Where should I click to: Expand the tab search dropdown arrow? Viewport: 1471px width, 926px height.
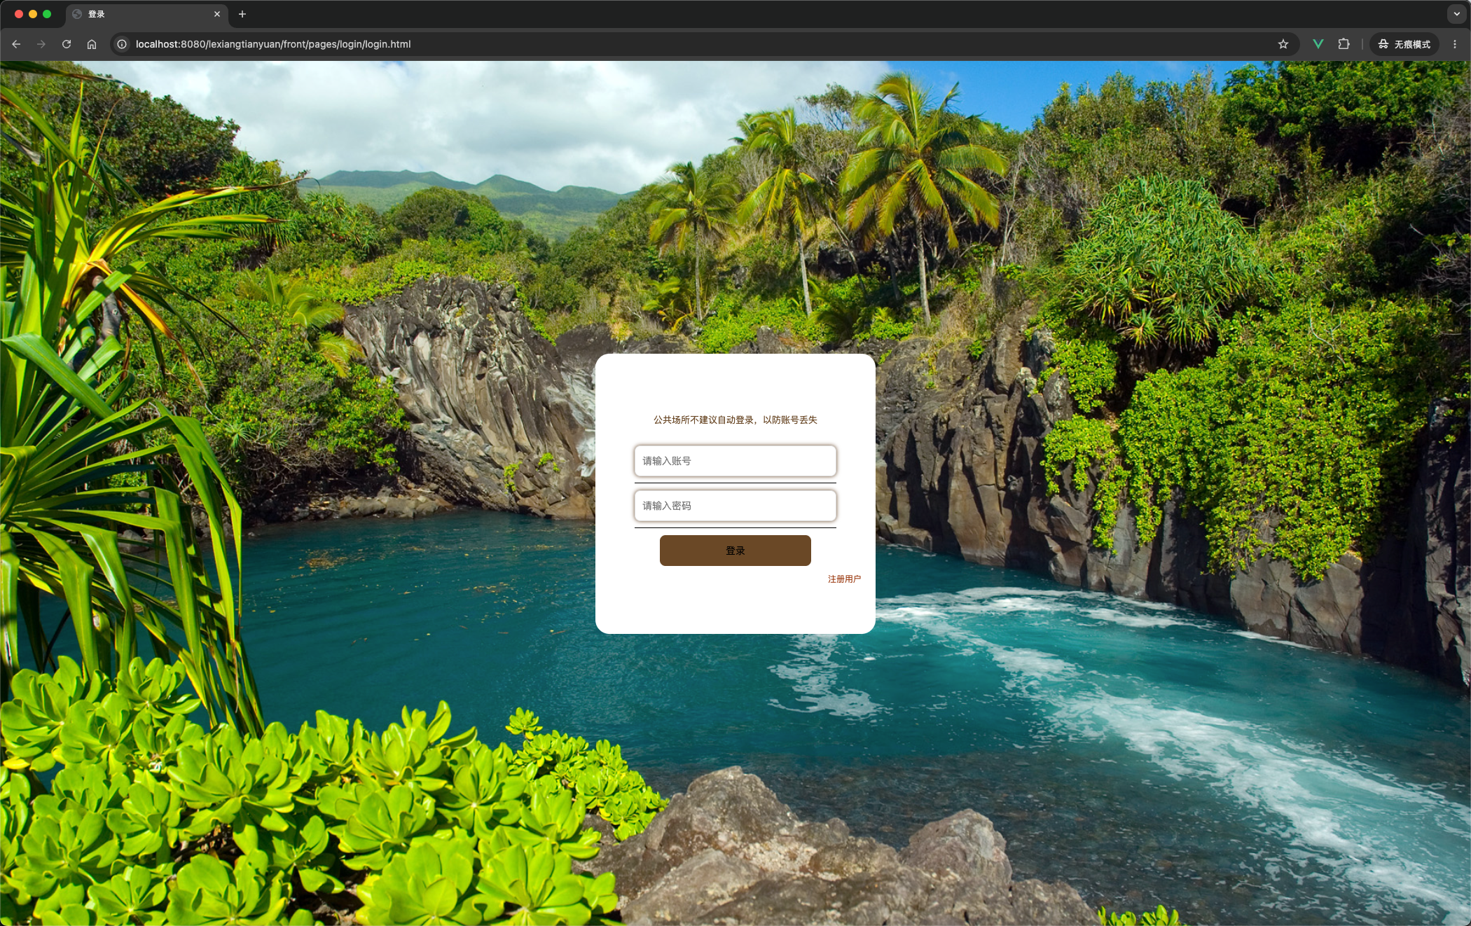coord(1457,14)
